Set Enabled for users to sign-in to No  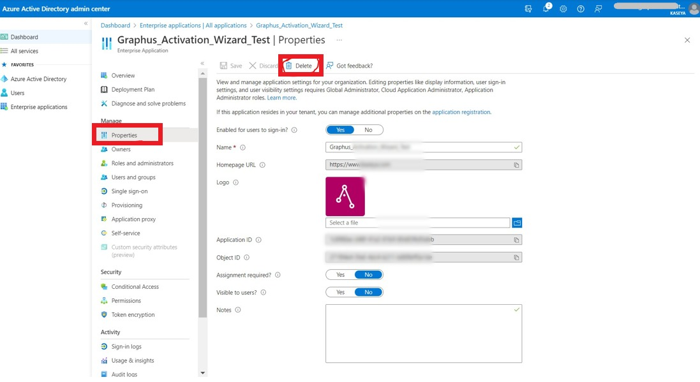[368, 130]
